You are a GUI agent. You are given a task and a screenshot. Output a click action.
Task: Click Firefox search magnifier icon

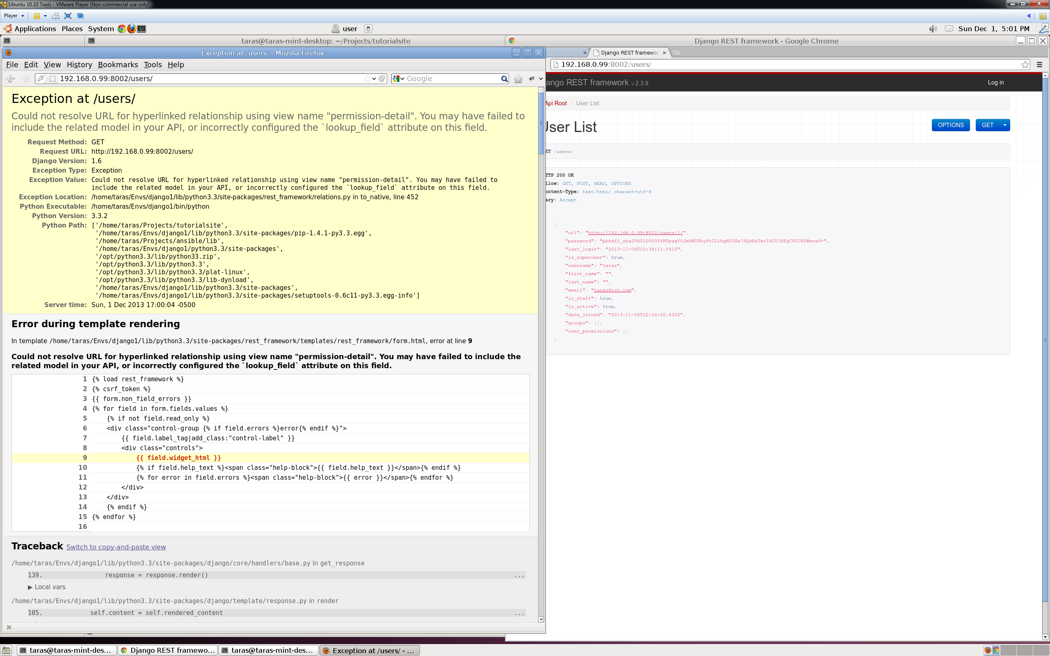coord(504,79)
